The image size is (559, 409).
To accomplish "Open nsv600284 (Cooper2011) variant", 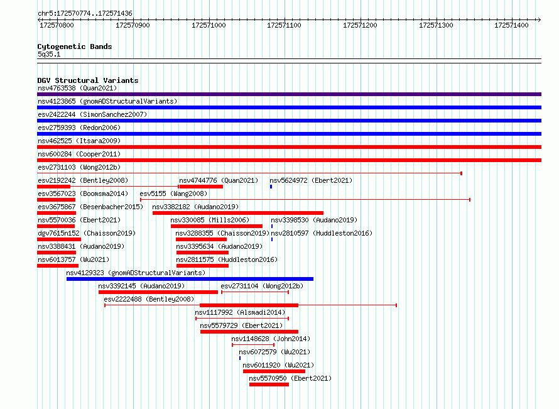I will [x=79, y=154].
